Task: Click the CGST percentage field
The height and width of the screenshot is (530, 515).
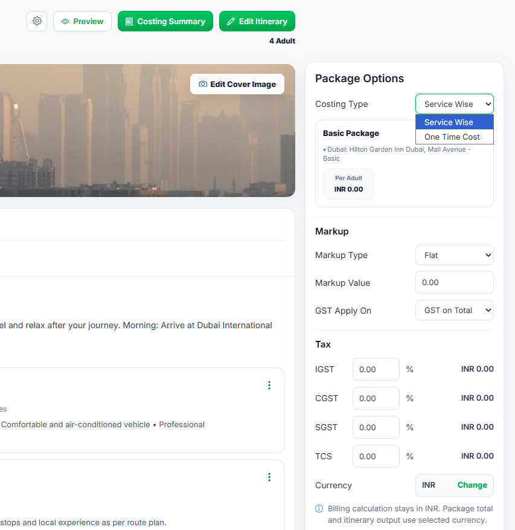Action: (x=376, y=398)
